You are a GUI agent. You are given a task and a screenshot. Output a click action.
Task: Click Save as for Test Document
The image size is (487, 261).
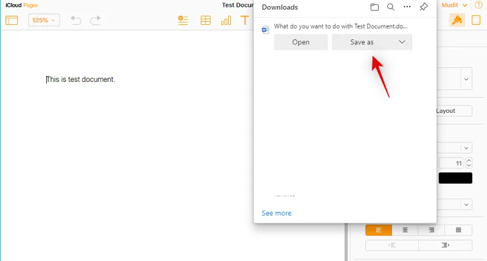(x=362, y=42)
